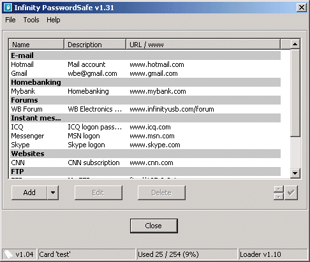Click the MSN logon description cell
310x262 pixels.
tap(84, 136)
